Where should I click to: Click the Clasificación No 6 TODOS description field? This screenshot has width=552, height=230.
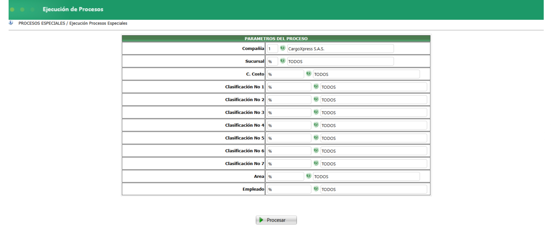tap(374, 151)
